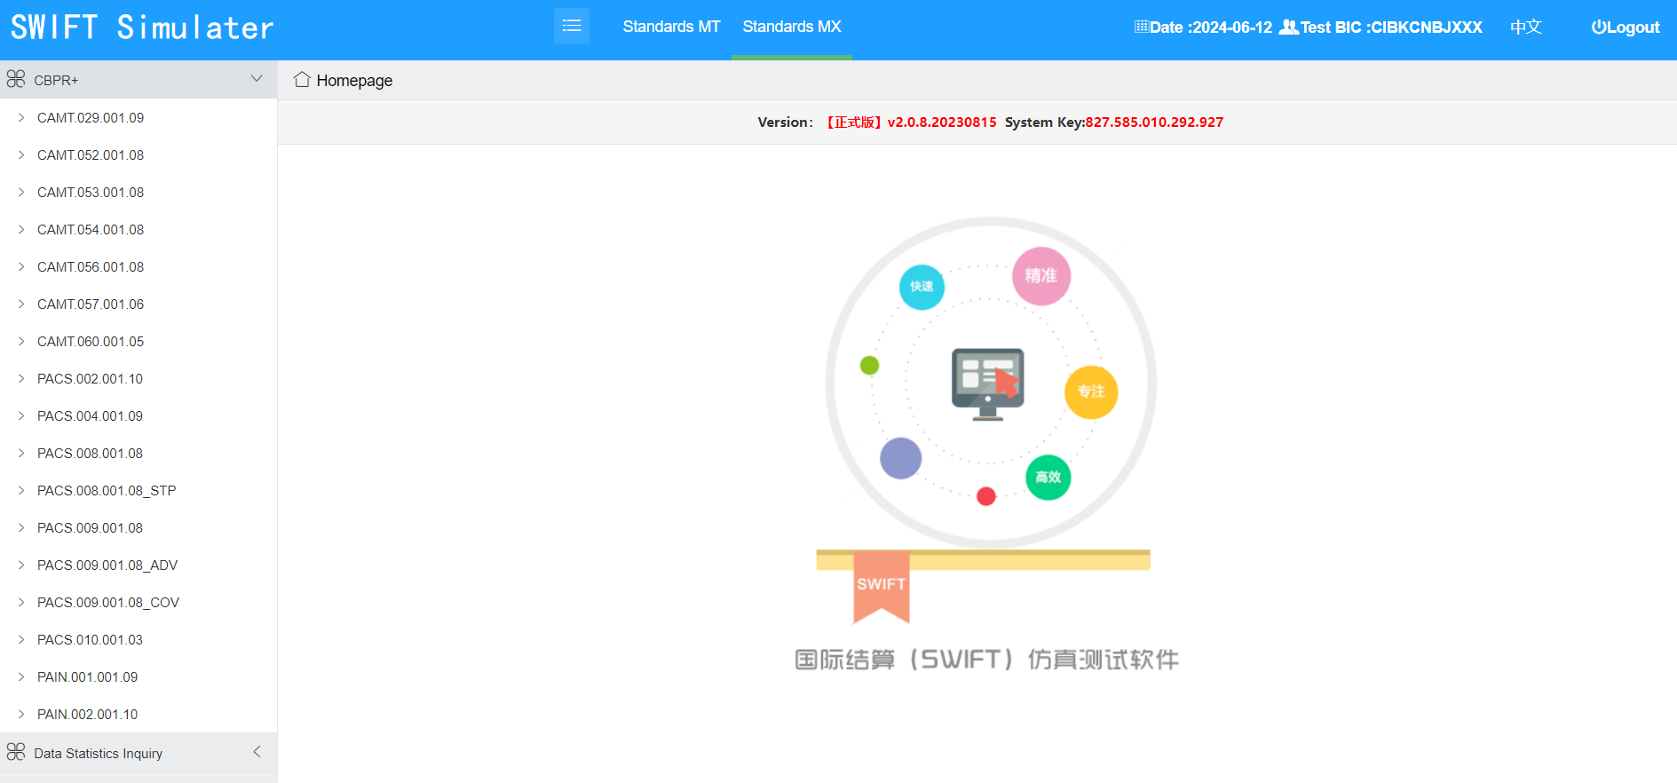Click the power icon in Logout

point(1599,27)
